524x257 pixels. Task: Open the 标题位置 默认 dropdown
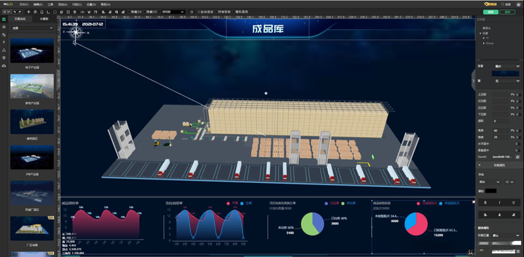point(506,235)
